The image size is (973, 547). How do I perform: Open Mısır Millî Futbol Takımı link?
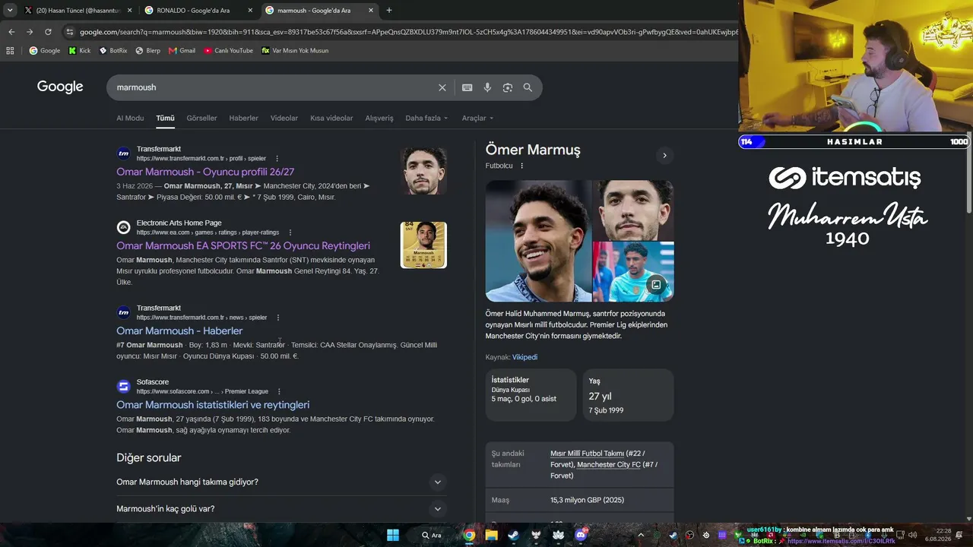(x=587, y=454)
